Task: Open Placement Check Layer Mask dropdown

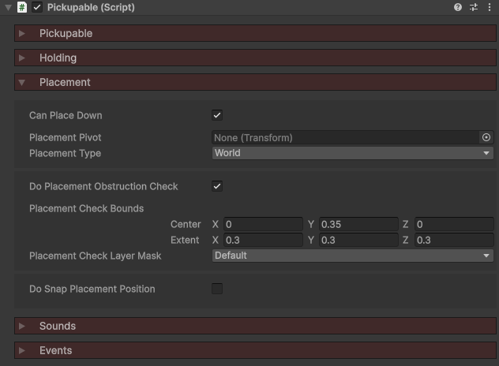Action: tap(352, 256)
